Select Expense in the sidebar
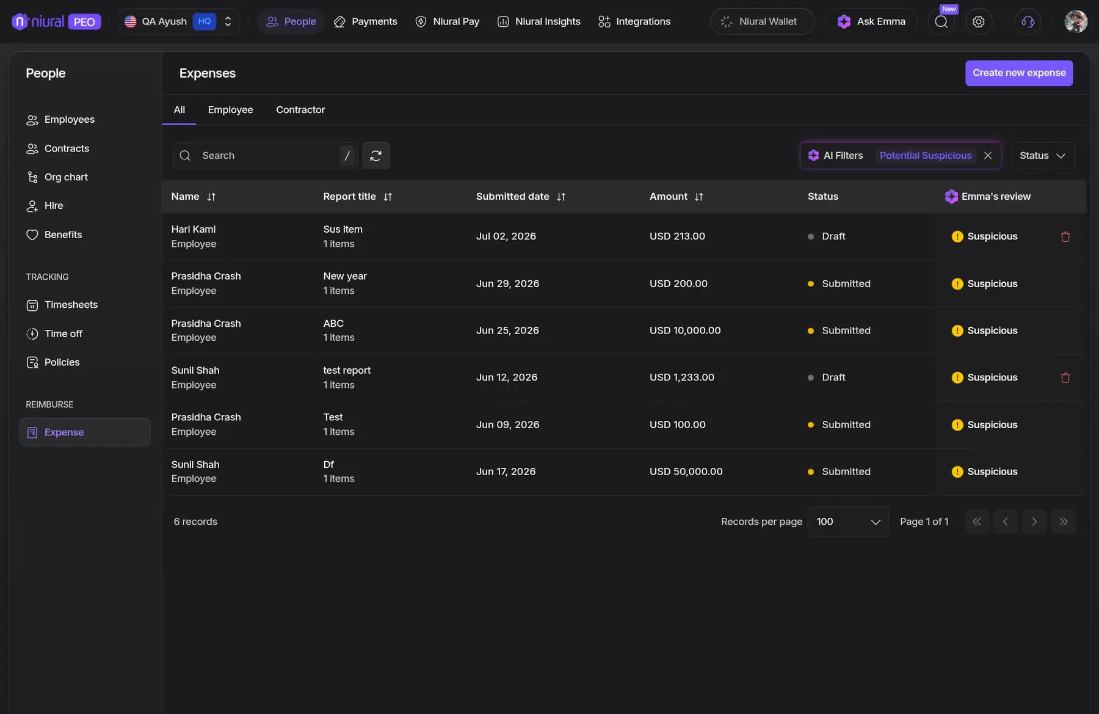This screenshot has width=1099, height=714. click(x=85, y=432)
